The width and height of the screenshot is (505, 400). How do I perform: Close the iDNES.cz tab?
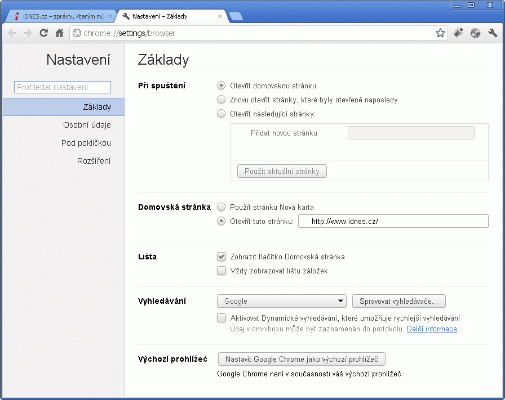pos(110,16)
